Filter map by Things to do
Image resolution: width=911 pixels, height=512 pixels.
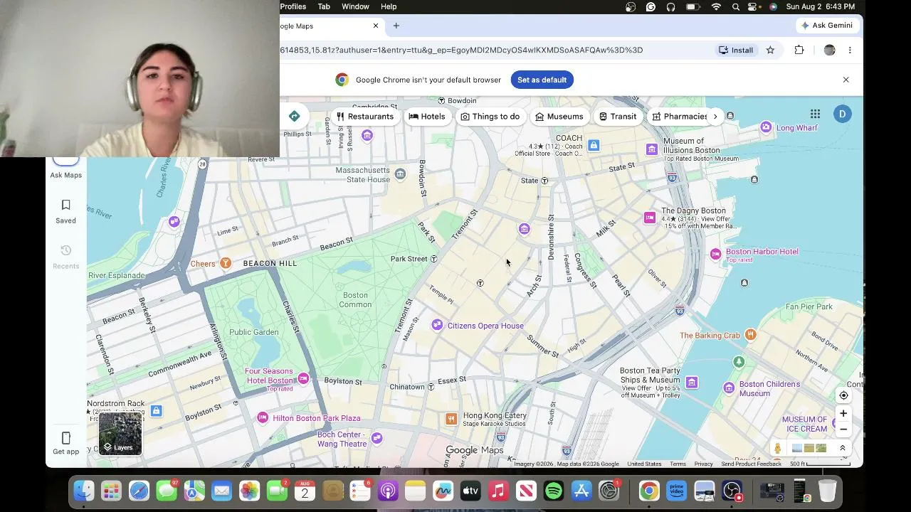490,116
